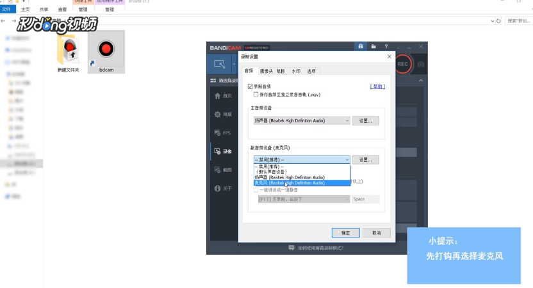Collapse the secondary audio device combo box
Image resolution: width=533 pixels, height=288 pixels.
(x=302, y=159)
